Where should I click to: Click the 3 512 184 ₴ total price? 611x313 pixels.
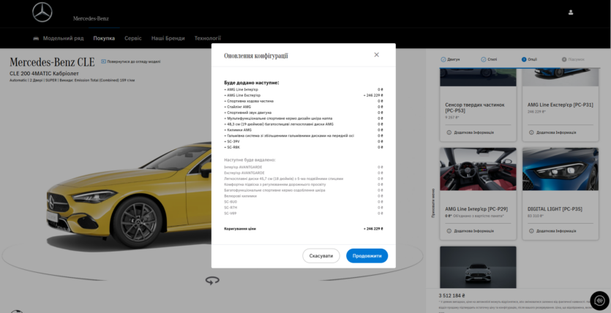click(x=452, y=295)
